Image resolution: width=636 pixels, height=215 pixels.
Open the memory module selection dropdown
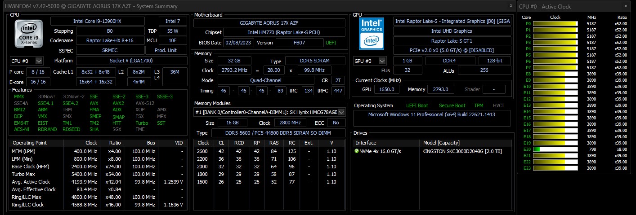click(269, 112)
